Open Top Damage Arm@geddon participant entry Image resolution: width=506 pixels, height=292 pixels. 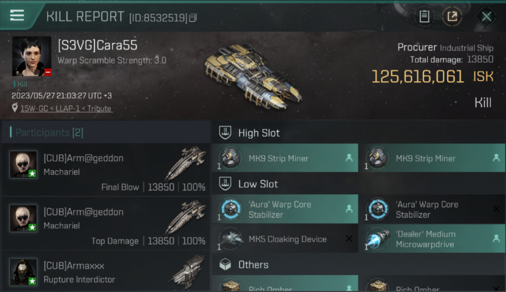[106, 223]
